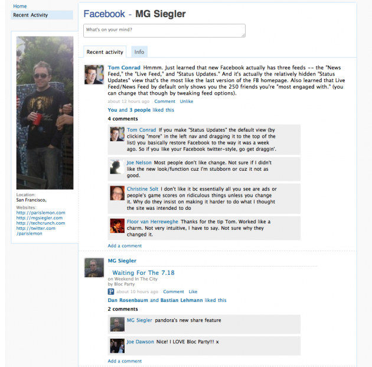
Task: Click Tom Conrad's avatar on main post
Action: pyautogui.click(x=94, y=74)
